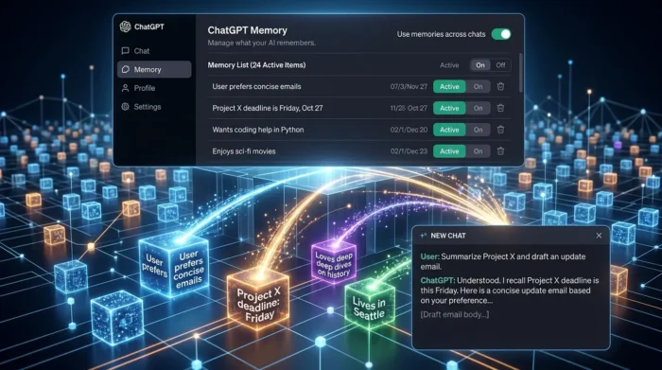The image size is (662, 370).
Task: Click Active for Enjoys sci-fi movies
Action: coord(449,151)
